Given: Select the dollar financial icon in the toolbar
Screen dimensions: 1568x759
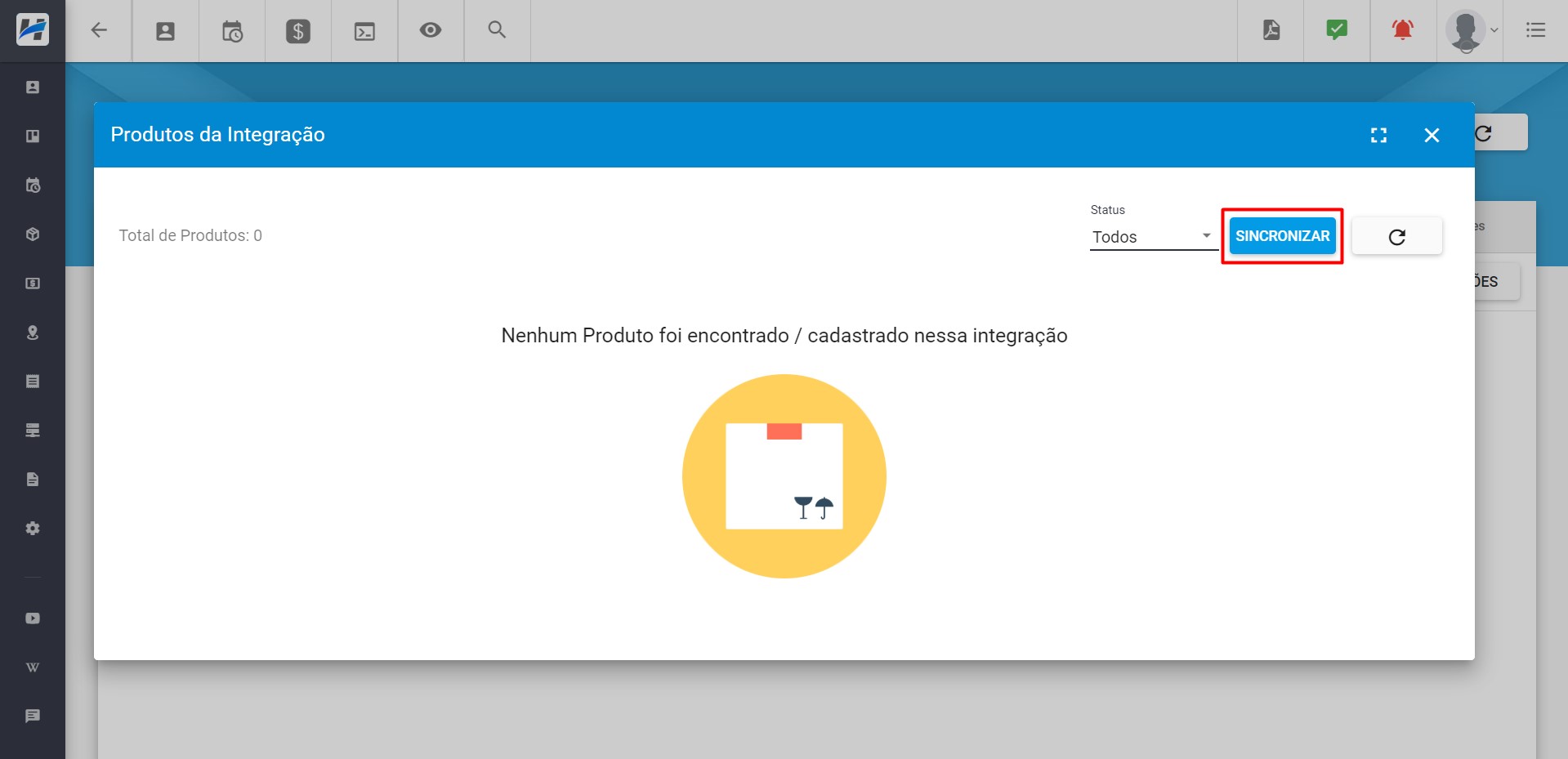Looking at the screenshot, I should pyautogui.click(x=297, y=30).
